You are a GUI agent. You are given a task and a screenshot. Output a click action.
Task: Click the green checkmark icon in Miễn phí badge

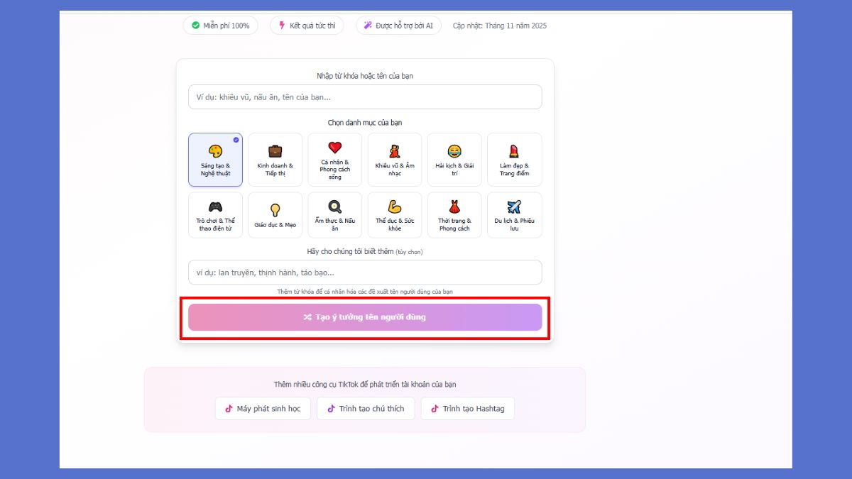(x=195, y=26)
